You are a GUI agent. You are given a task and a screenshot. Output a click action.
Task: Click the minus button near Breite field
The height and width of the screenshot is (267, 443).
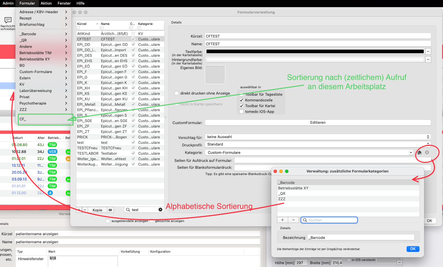(x=400, y=262)
